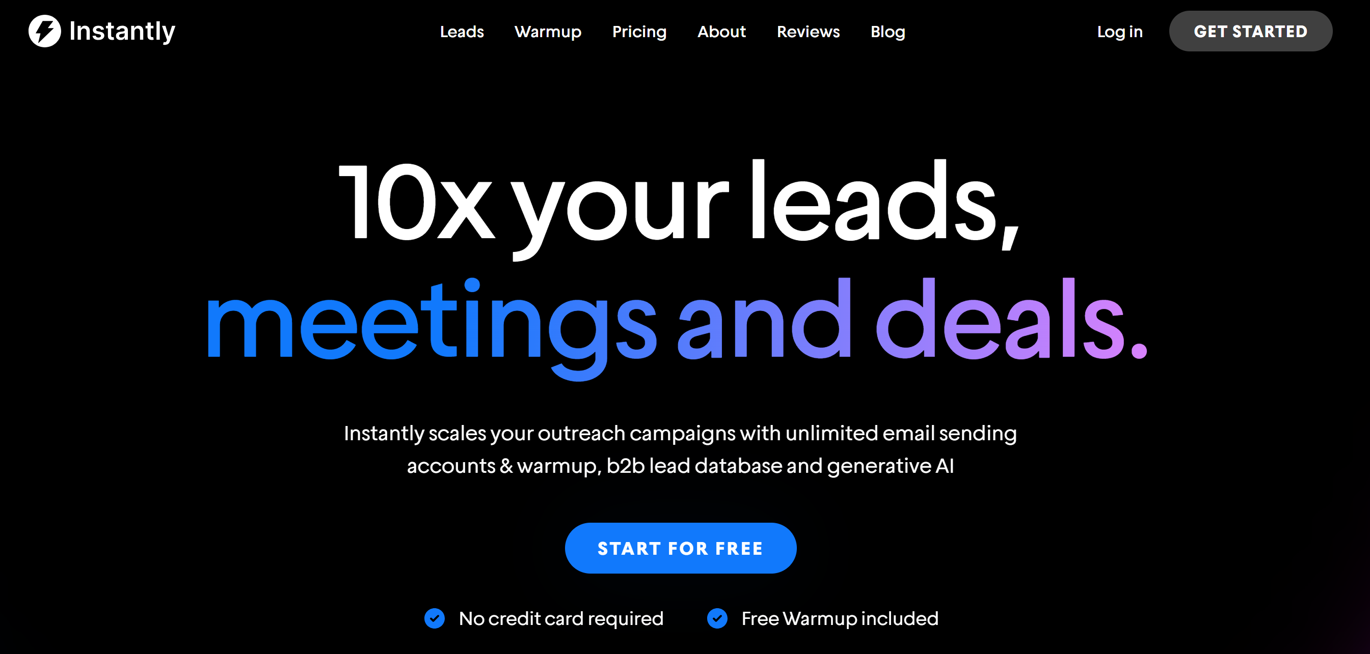Click the Log in link
This screenshot has height=654, width=1370.
[1119, 32]
